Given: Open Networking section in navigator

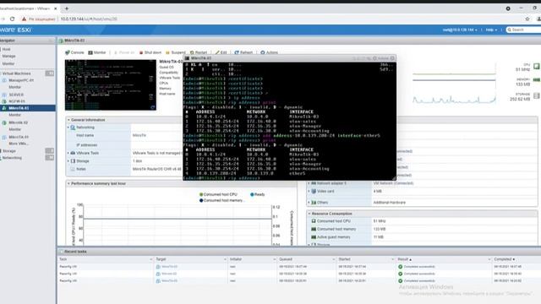Looking at the screenshot, I should tap(12, 158).
